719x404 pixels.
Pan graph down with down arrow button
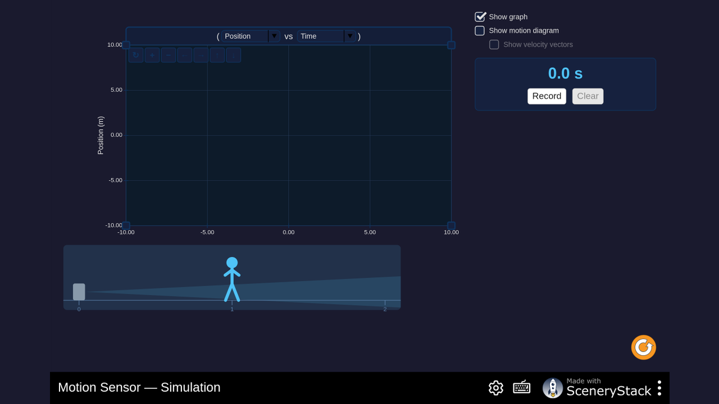(x=234, y=55)
